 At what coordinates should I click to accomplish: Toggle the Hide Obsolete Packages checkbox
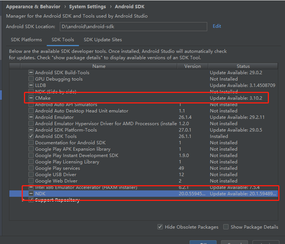160,227
